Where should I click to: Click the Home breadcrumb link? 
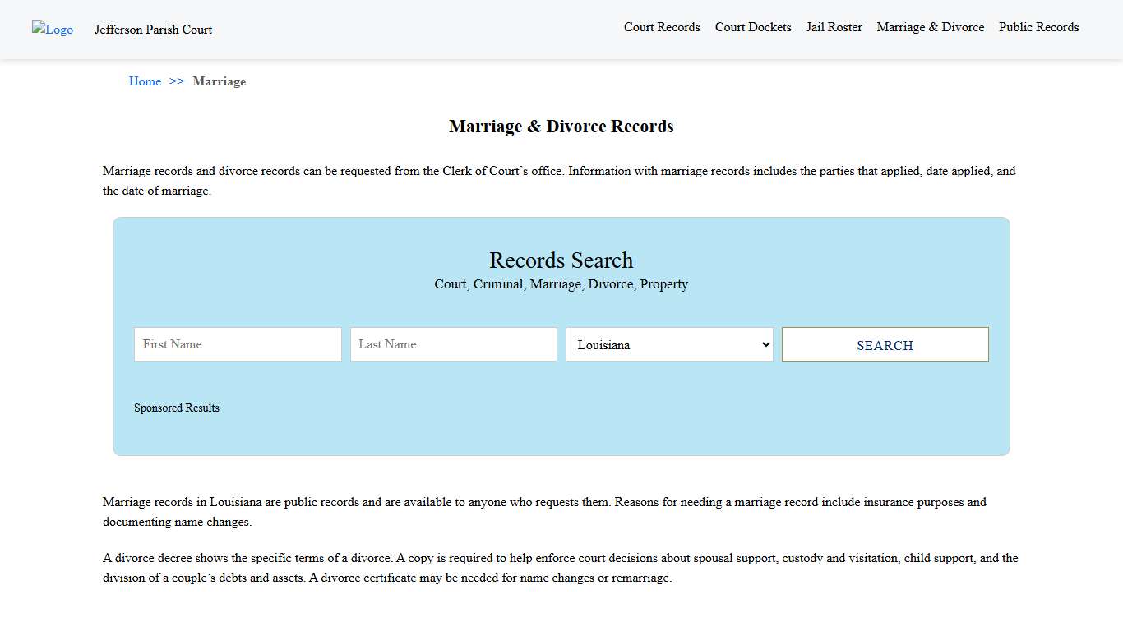pos(145,81)
